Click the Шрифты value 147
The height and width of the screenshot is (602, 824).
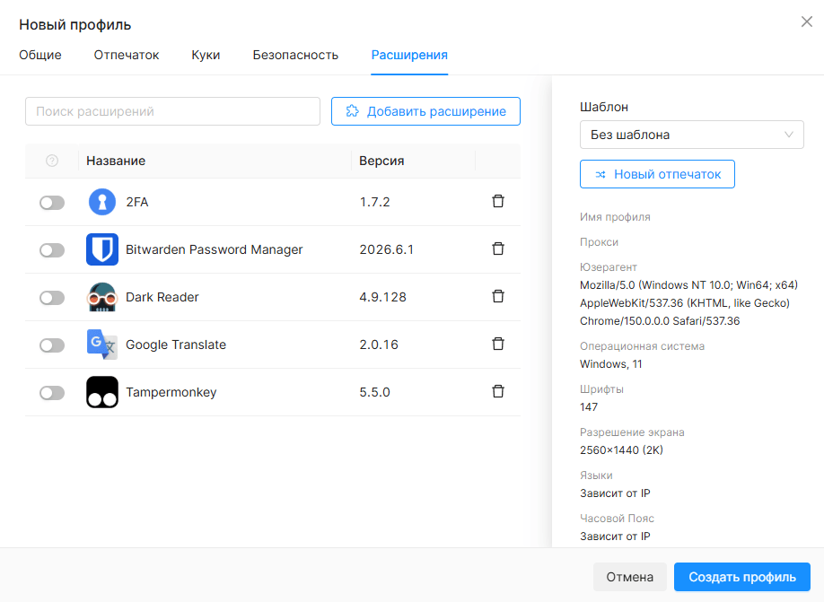point(589,407)
